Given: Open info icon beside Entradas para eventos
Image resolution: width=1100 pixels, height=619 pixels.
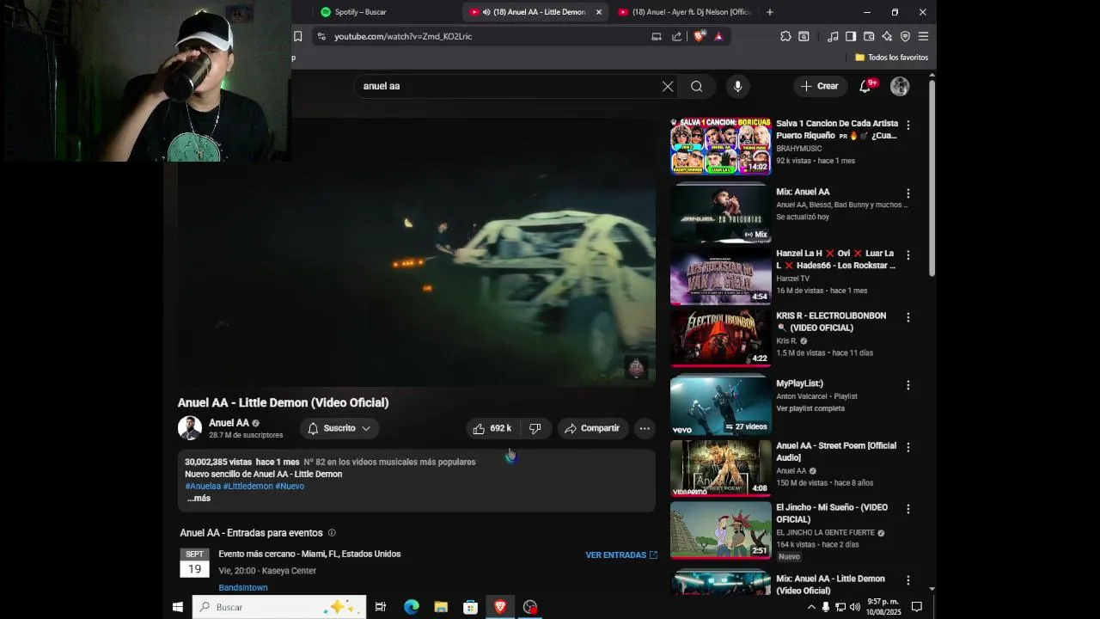Looking at the screenshot, I should pyautogui.click(x=332, y=533).
